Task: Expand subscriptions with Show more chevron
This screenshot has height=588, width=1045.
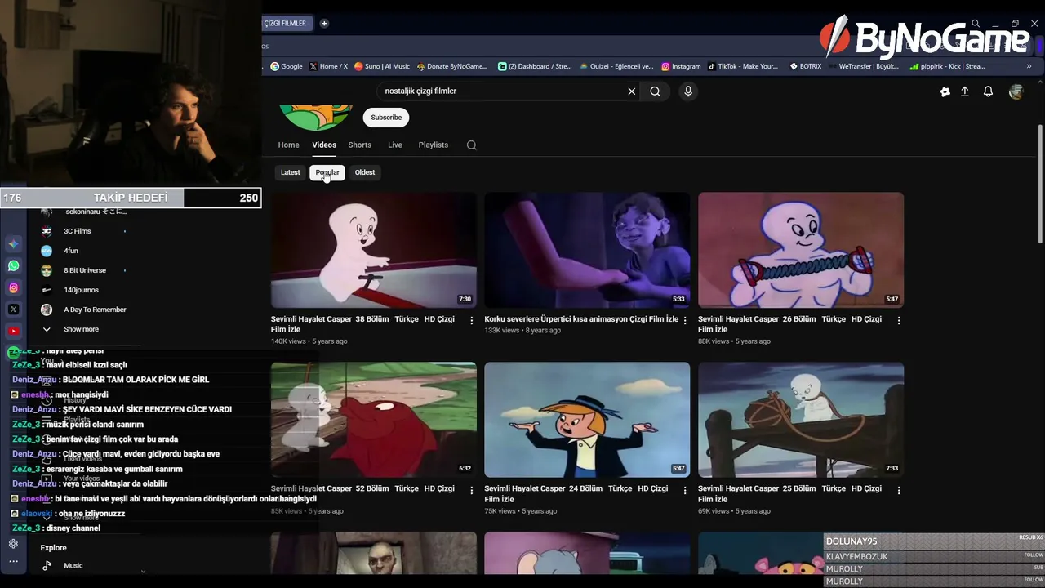Action: click(47, 329)
